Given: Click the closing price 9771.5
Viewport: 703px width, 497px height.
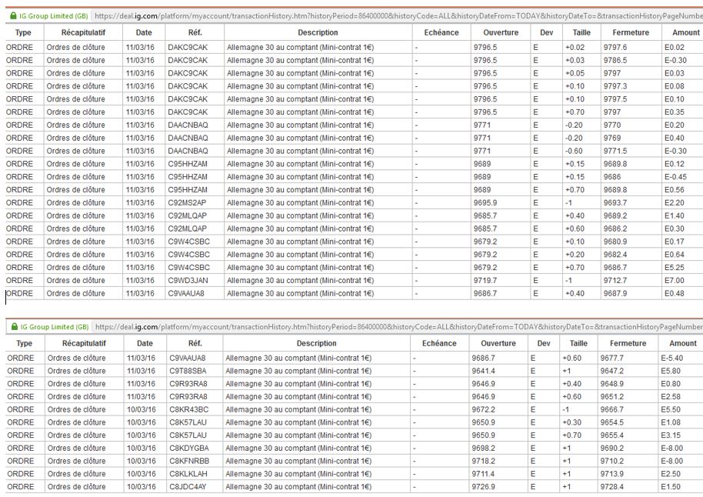Looking at the screenshot, I should (x=615, y=151).
